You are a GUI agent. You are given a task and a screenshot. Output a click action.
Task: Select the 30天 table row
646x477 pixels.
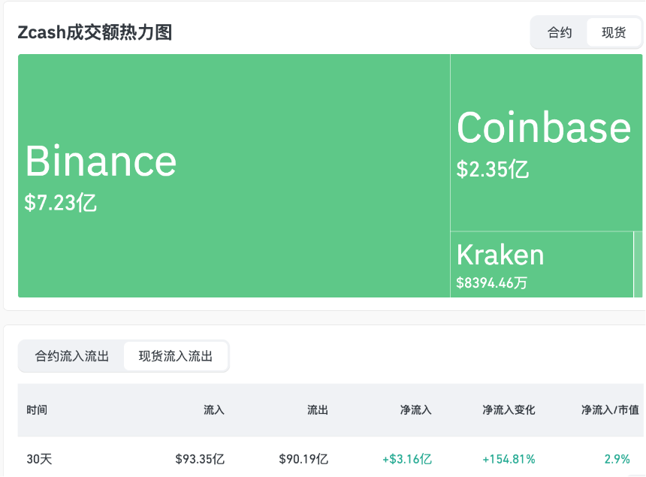36,459
